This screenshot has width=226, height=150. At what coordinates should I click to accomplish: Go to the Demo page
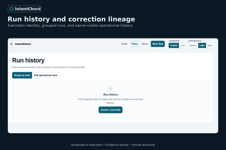coord(145,44)
